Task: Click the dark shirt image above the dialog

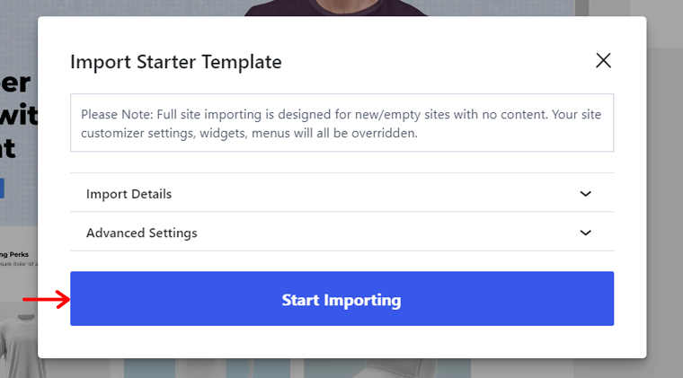Action: point(335,8)
